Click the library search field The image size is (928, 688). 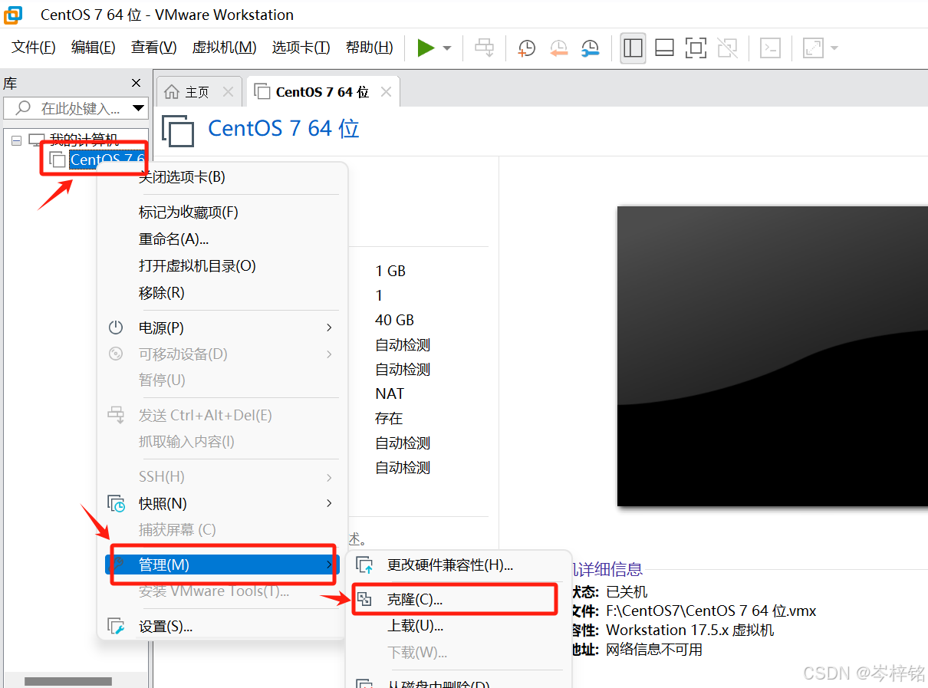coord(74,108)
